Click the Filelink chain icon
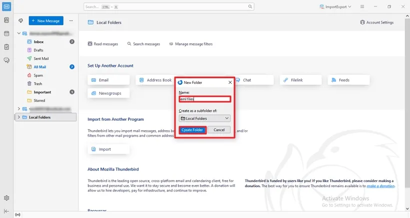 [x=286, y=80]
